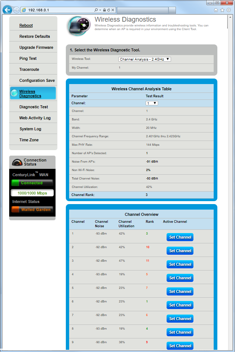The width and height of the screenshot is (235, 352).
Task: Expand the Channel selector dropdown
Action: click(x=152, y=104)
